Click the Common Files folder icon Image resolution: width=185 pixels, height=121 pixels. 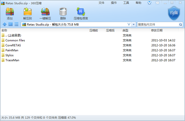[x=3, y=40]
